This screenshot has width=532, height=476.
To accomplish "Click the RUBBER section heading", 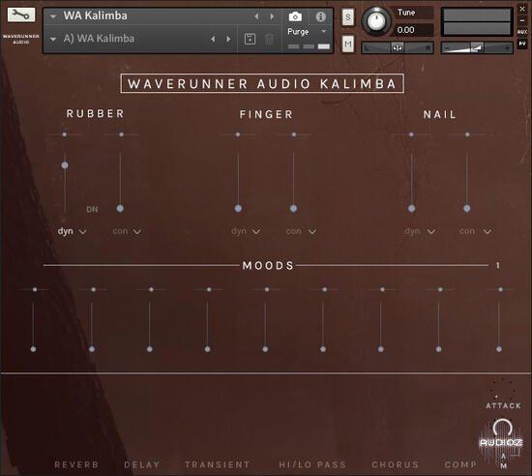I will pyautogui.click(x=96, y=113).
